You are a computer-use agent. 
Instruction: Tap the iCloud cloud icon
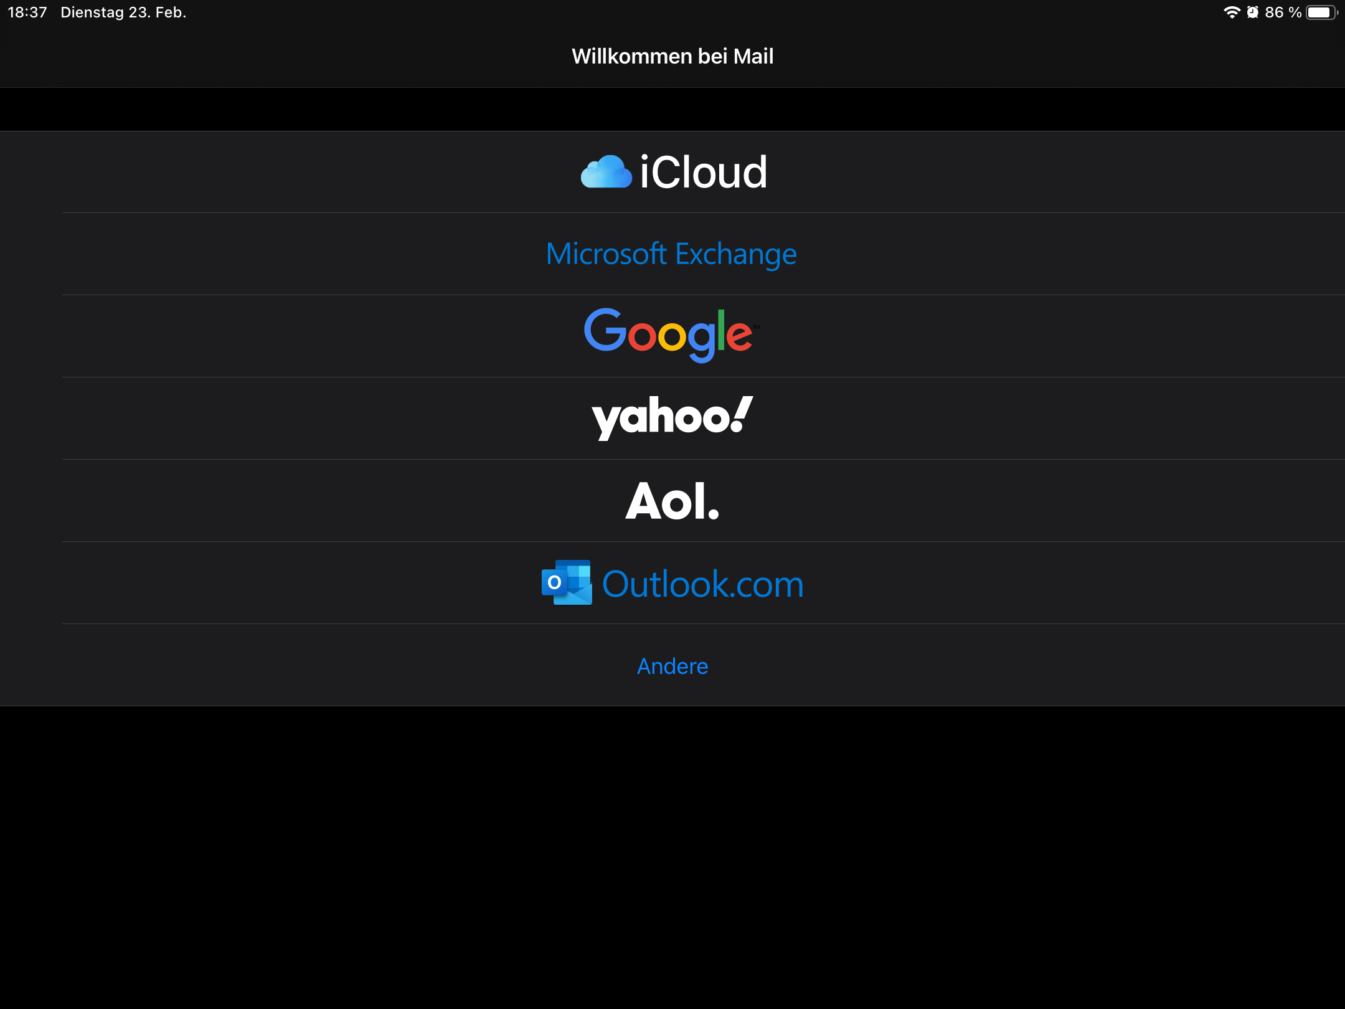coord(606,172)
